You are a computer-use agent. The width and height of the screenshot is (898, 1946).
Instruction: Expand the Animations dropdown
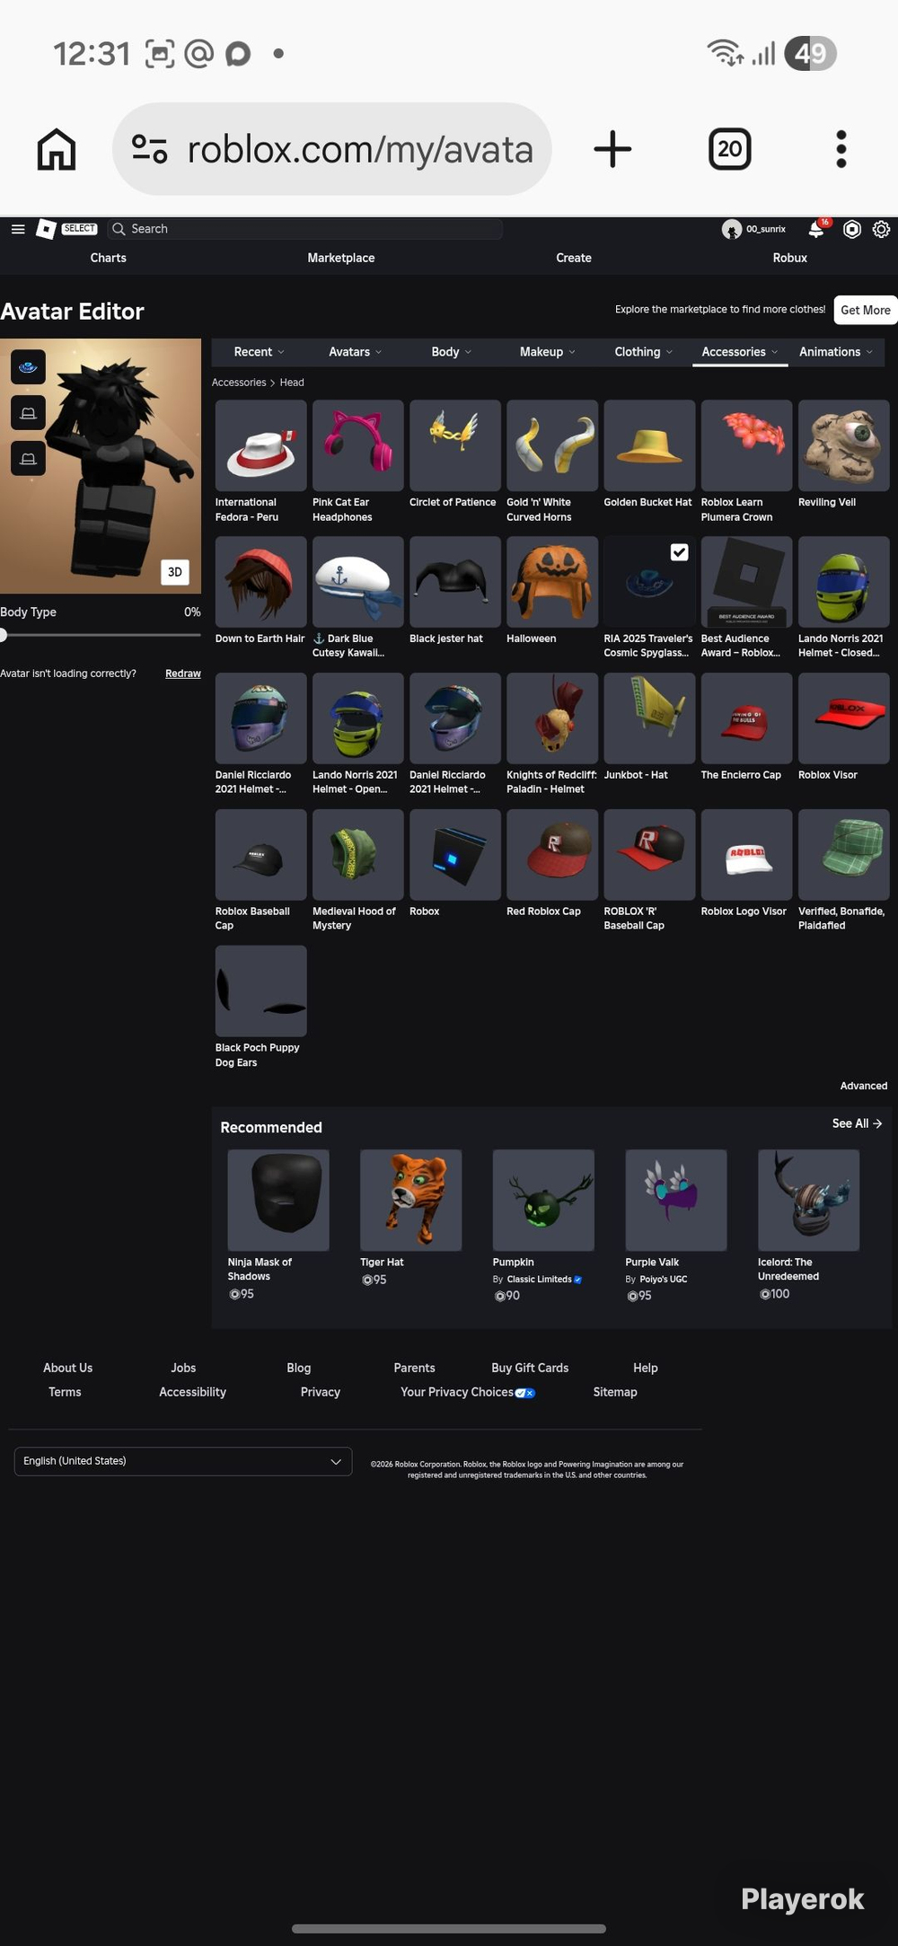(836, 352)
